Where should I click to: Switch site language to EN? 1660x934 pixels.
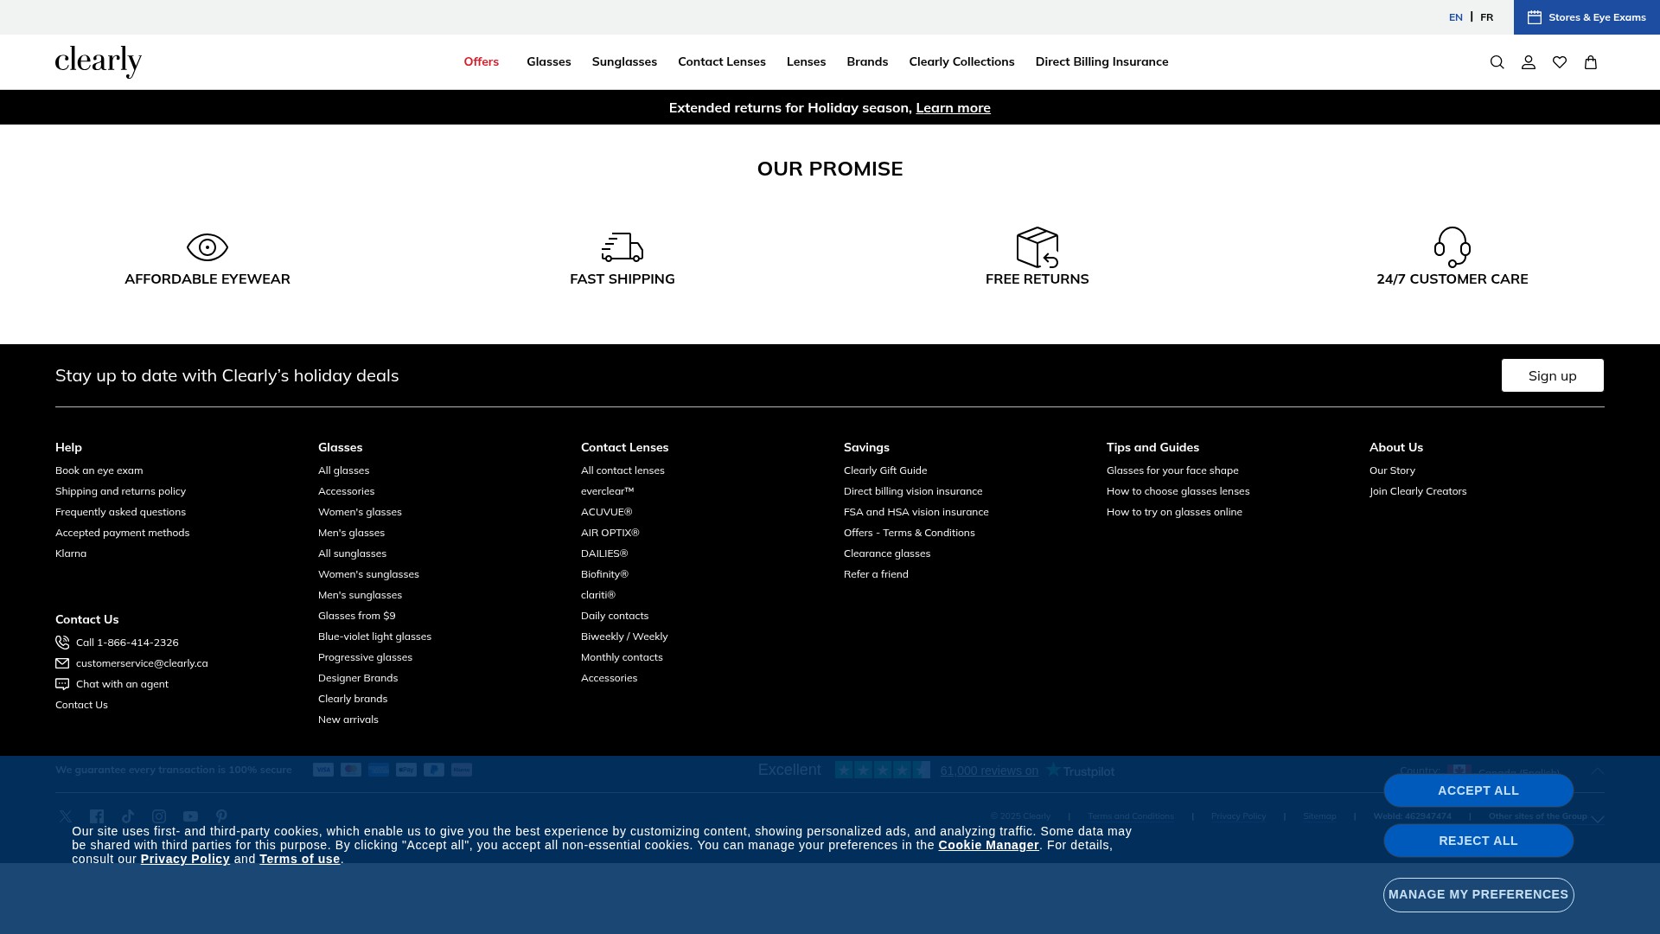tap(1456, 17)
